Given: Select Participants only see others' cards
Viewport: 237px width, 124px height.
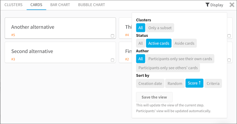Looking at the screenshot, I should point(168,68).
